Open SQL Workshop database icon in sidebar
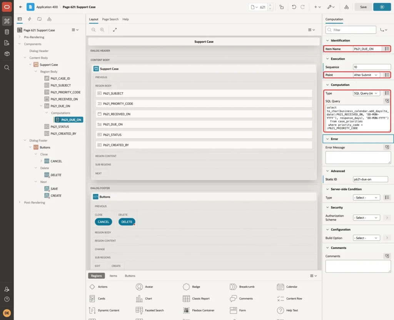 (7, 32)
